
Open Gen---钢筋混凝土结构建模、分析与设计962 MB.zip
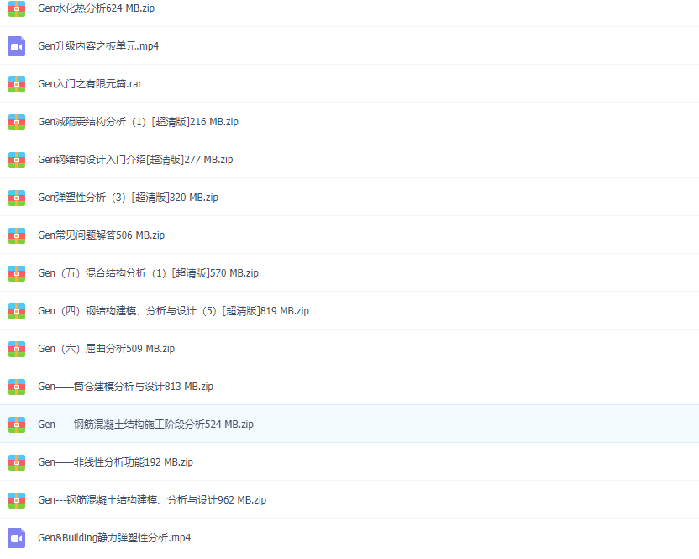pyautogui.click(x=151, y=500)
